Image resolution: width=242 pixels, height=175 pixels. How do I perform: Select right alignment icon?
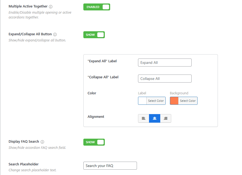(x=166, y=118)
